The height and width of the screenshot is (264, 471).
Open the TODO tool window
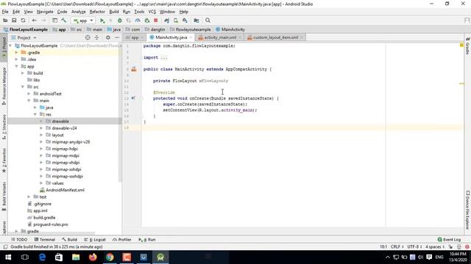click(x=19, y=240)
